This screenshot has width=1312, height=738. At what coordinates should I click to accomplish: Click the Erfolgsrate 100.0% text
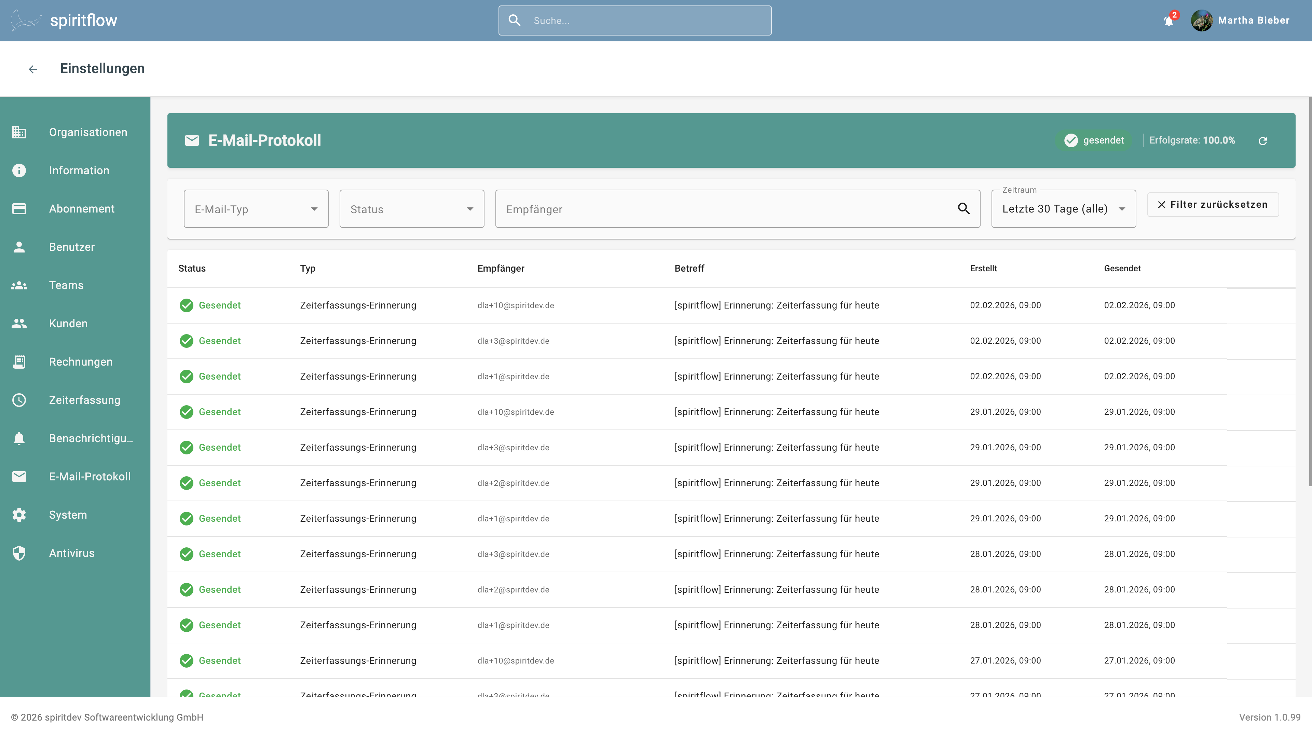click(1192, 140)
